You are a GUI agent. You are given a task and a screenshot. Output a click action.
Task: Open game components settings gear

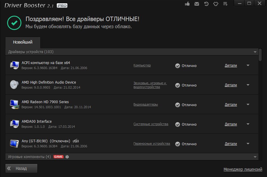click(67, 157)
